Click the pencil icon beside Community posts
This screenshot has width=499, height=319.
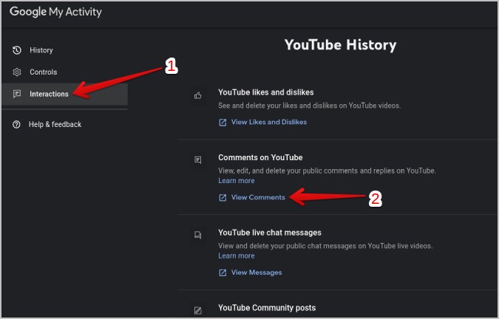pyautogui.click(x=198, y=310)
